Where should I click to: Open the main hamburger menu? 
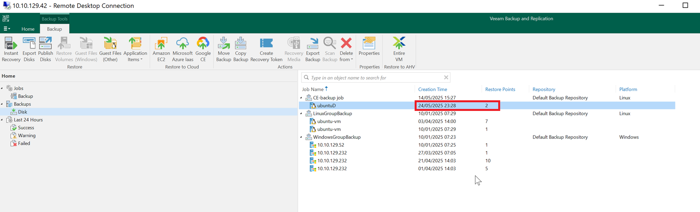click(7, 29)
